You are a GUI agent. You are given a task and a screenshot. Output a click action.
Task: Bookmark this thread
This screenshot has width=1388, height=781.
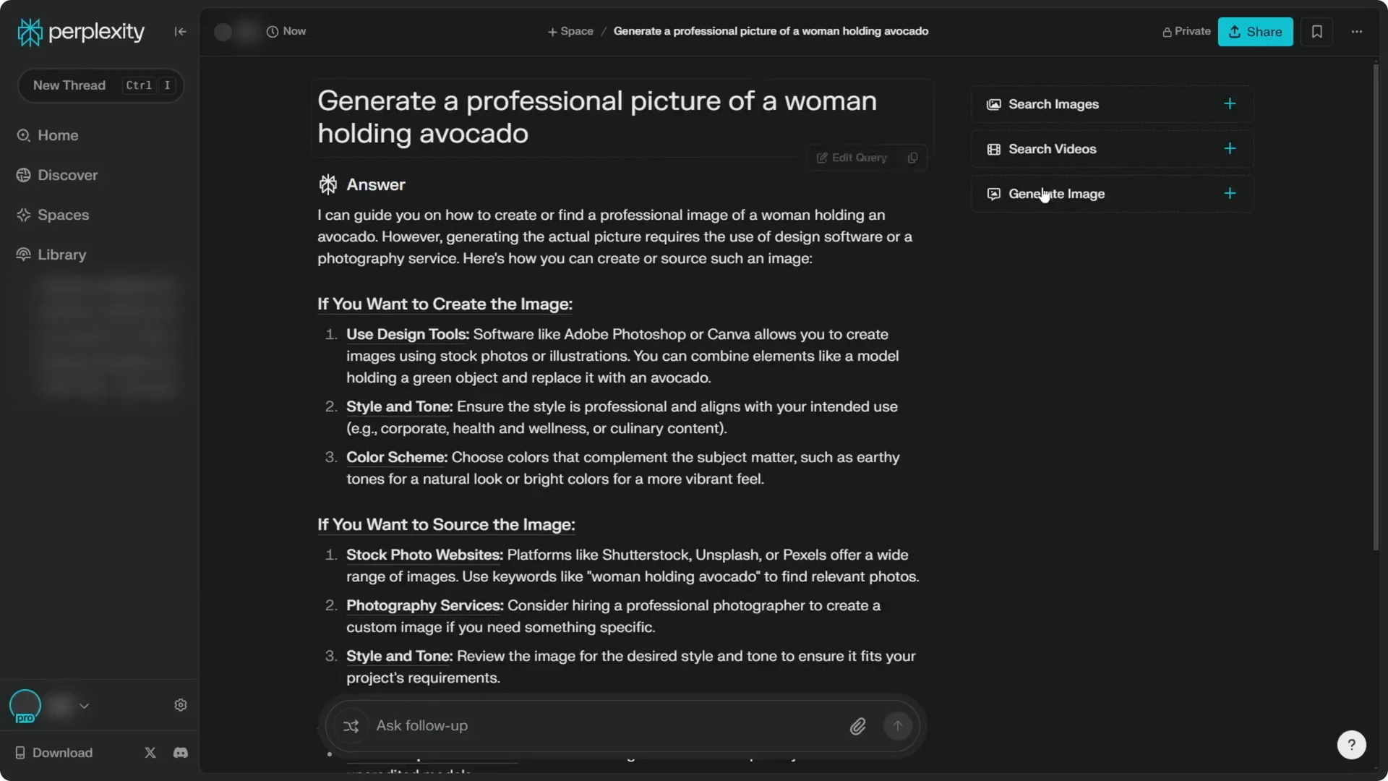point(1316,32)
